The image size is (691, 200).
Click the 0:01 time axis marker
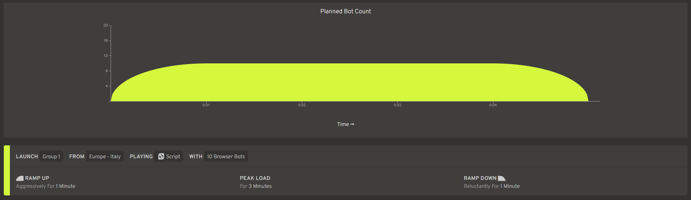pos(206,105)
